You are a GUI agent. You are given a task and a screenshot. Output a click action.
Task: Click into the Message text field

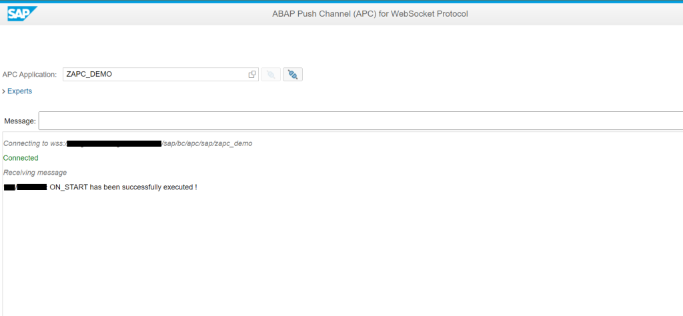pos(361,121)
